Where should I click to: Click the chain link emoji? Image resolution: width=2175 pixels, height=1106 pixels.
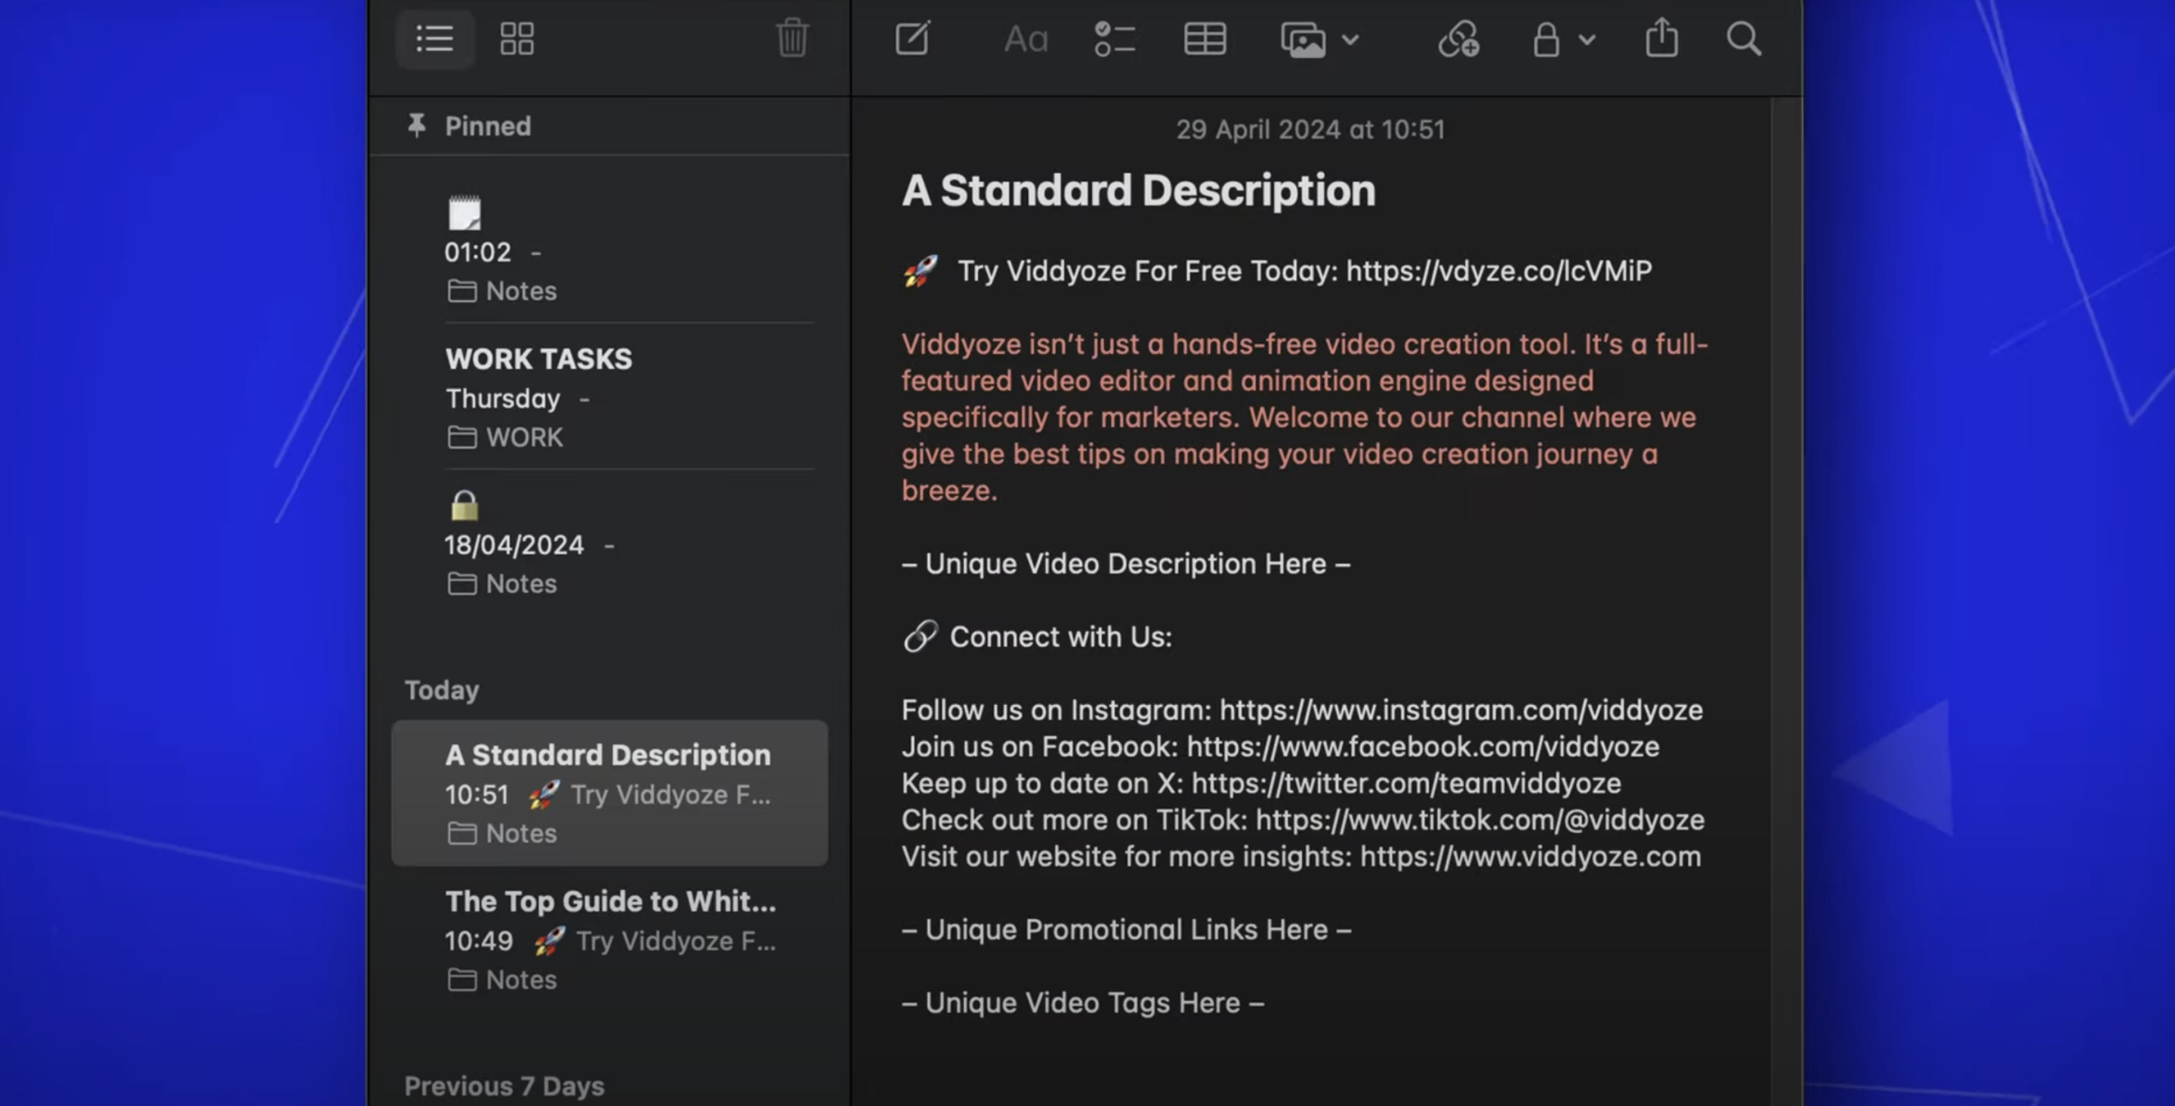(x=921, y=636)
